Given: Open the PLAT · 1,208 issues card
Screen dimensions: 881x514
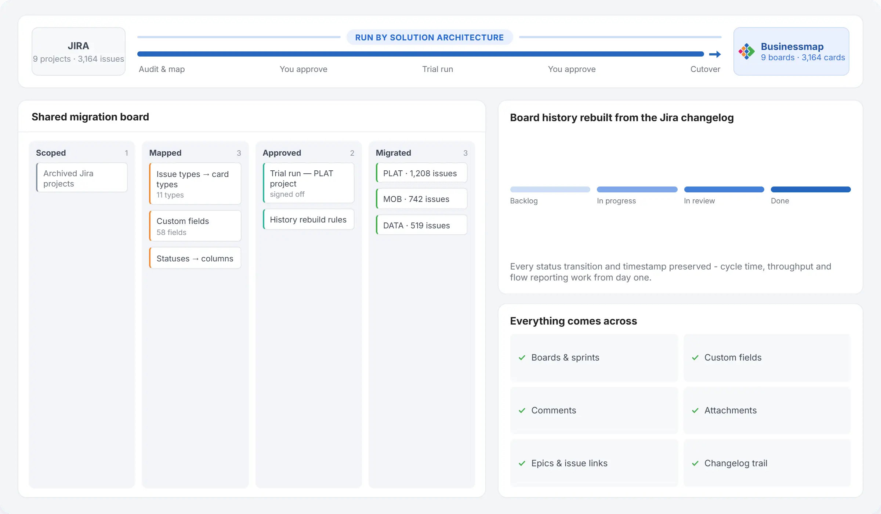Looking at the screenshot, I should (421, 173).
